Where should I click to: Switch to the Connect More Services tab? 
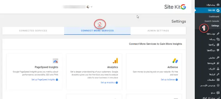pos(97,31)
